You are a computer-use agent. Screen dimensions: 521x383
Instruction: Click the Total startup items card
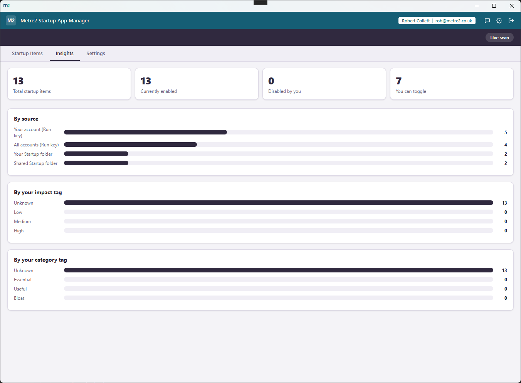(69, 84)
